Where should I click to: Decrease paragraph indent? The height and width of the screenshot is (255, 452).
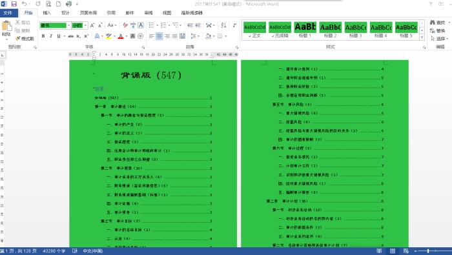coord(190,25)
